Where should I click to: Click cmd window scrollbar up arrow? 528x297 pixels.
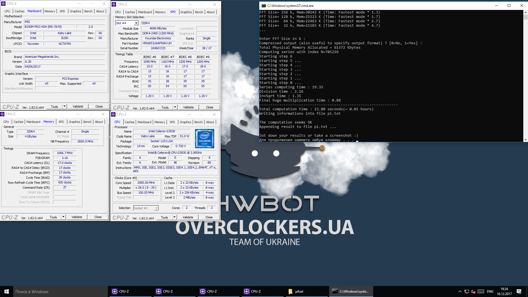pyautogui.click(x=526, y=12)
